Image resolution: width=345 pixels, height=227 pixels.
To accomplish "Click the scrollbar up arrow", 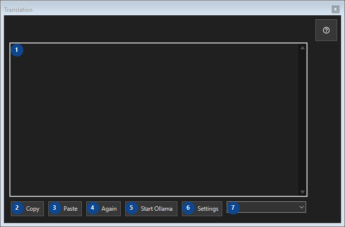I will point(303,48).
